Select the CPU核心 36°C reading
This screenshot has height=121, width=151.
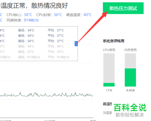(x=19, y=15)
